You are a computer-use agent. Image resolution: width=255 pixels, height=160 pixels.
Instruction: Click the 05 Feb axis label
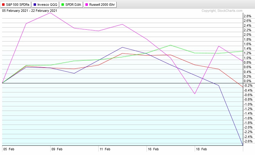(9, 149)
